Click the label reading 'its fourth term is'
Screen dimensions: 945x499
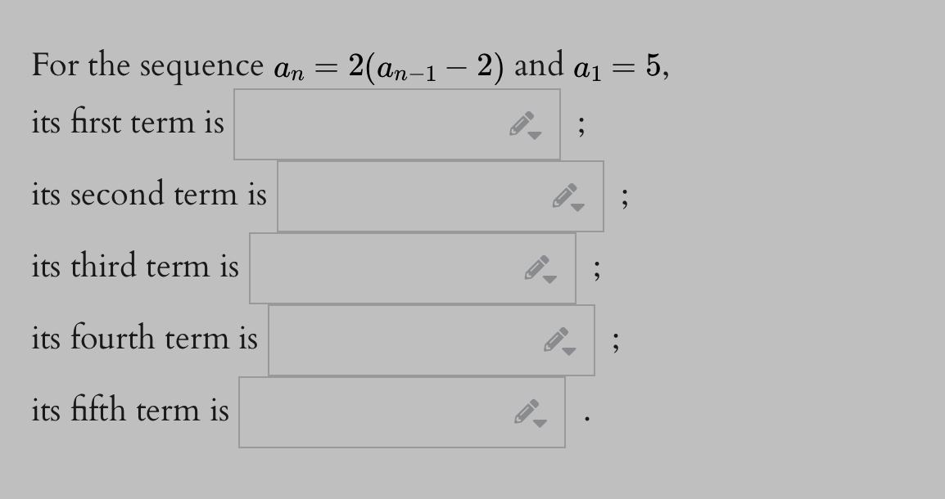click(x=144, y=338)
